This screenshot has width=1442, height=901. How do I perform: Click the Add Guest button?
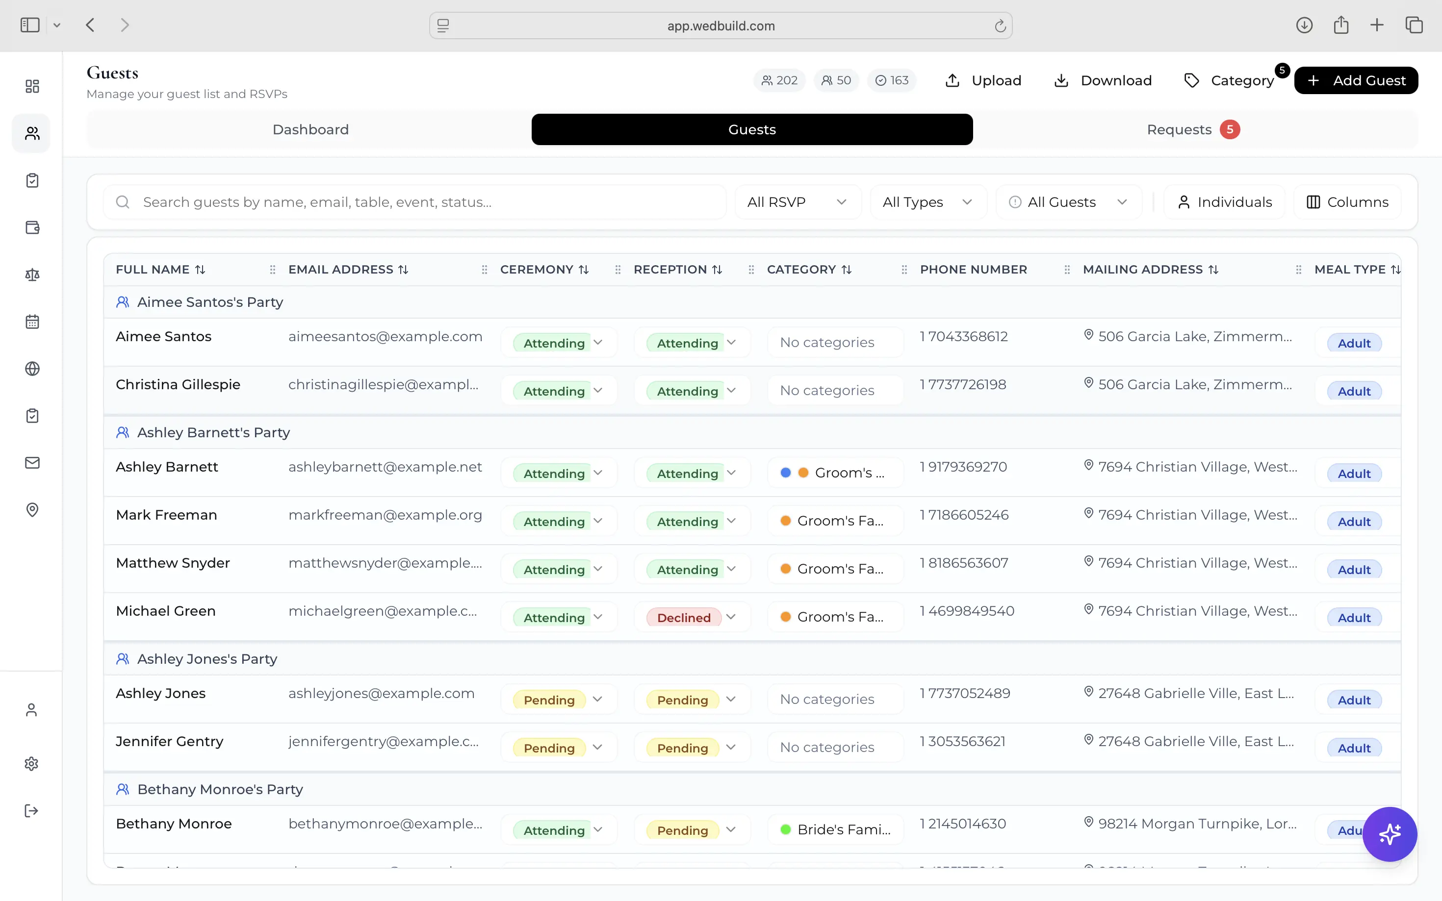click(x=1356, y=80)
